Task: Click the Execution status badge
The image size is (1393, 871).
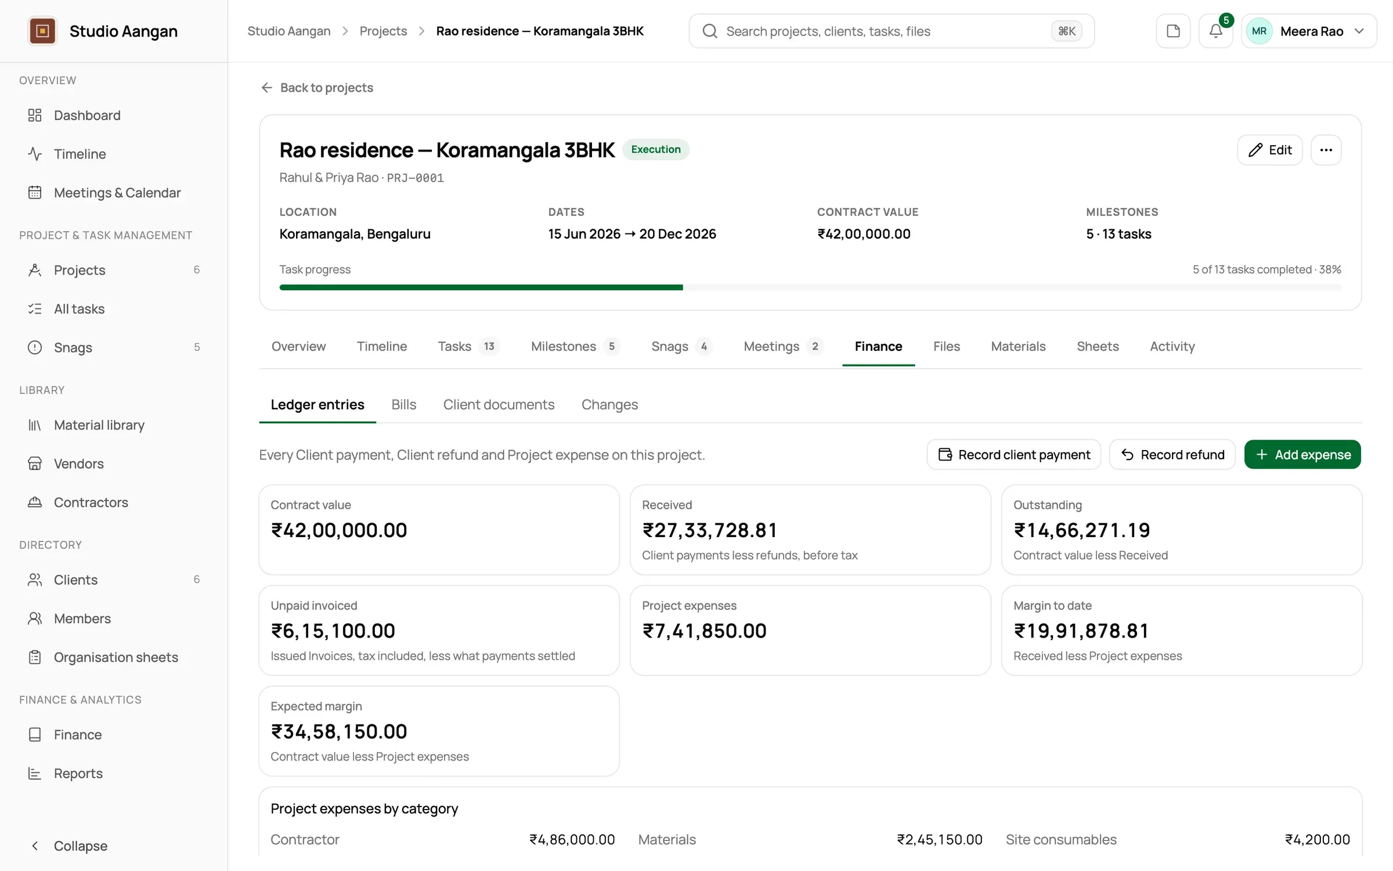Action: 656,149
